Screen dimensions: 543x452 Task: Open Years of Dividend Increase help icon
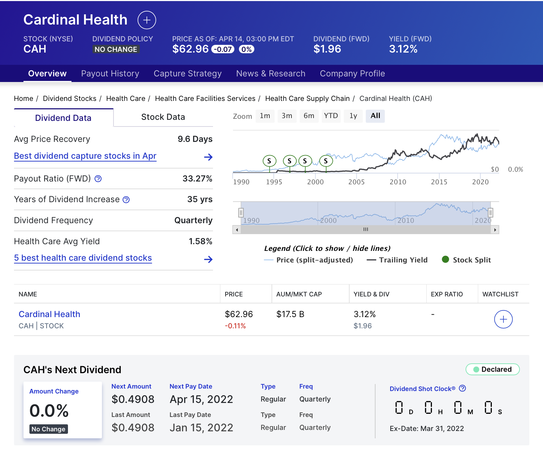click(126, 200)
